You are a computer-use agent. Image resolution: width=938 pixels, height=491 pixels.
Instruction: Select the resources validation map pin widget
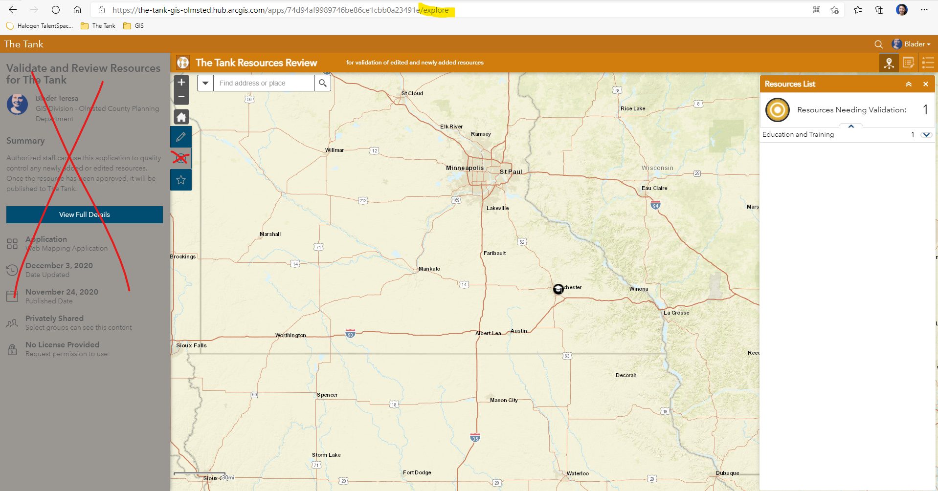(889, 63)
